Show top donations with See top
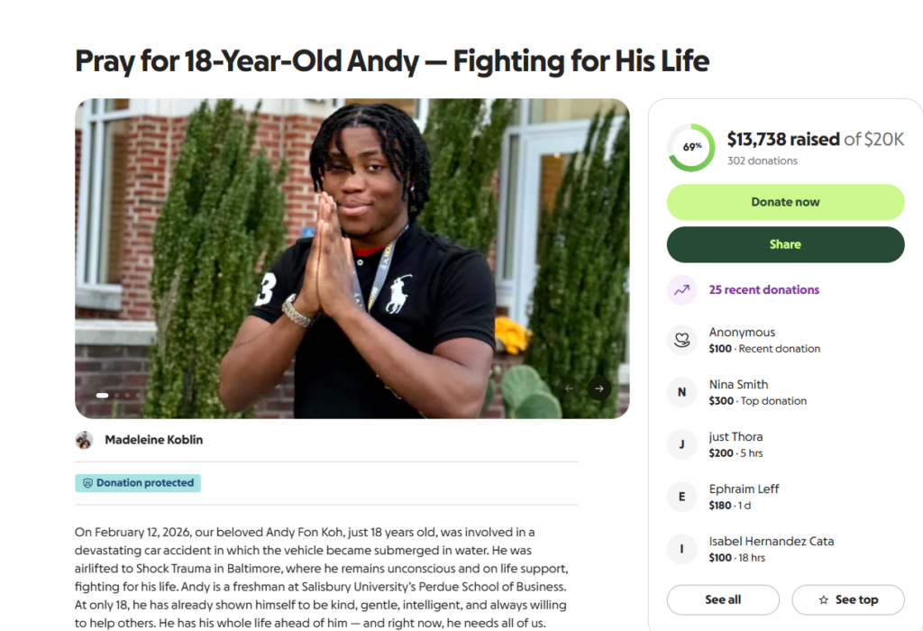This screenshot has height=631, width=923. [x=847, y=599]
